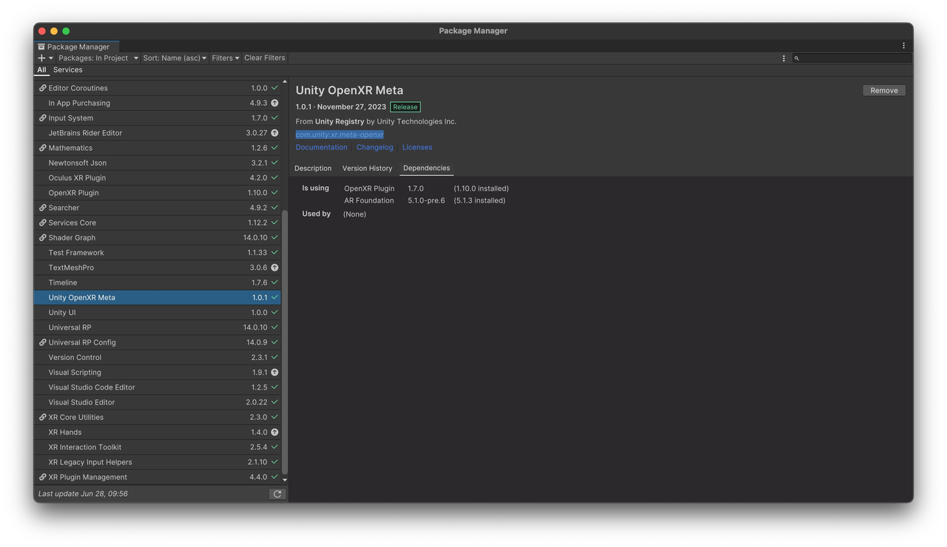Click the package list scroll down arrow
This screenshot has height=547, width=947.
pos(285,480)
